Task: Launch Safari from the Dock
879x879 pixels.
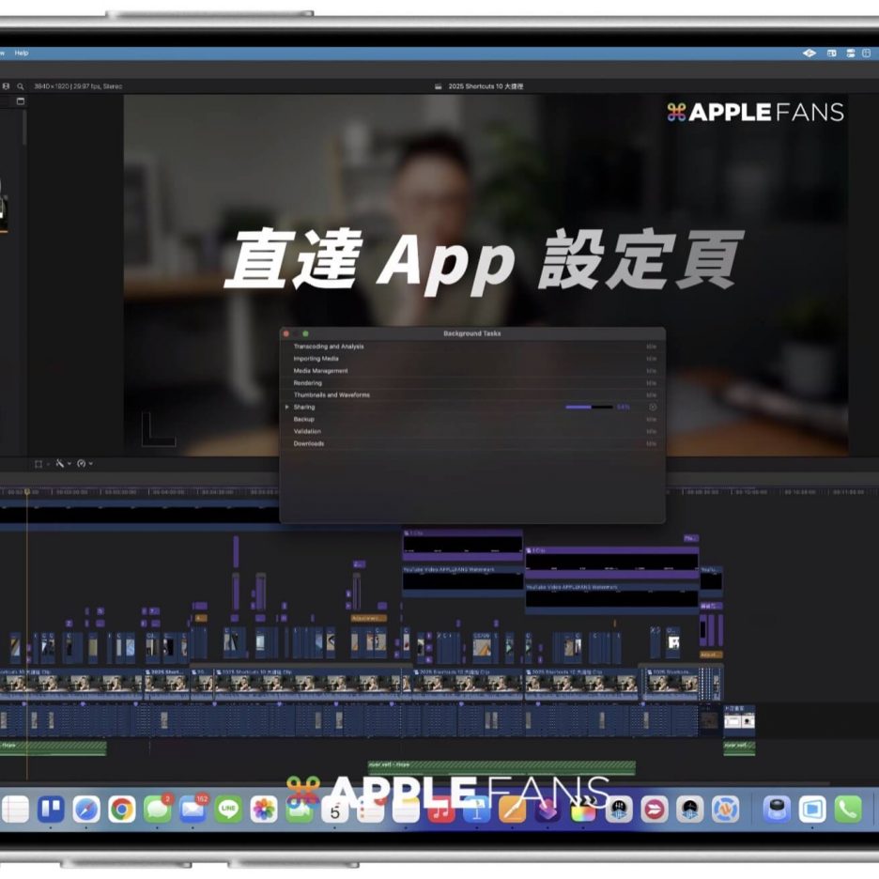Action: coord(86,809)
